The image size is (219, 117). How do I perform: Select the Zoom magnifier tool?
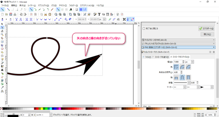(x=2, y=34)
